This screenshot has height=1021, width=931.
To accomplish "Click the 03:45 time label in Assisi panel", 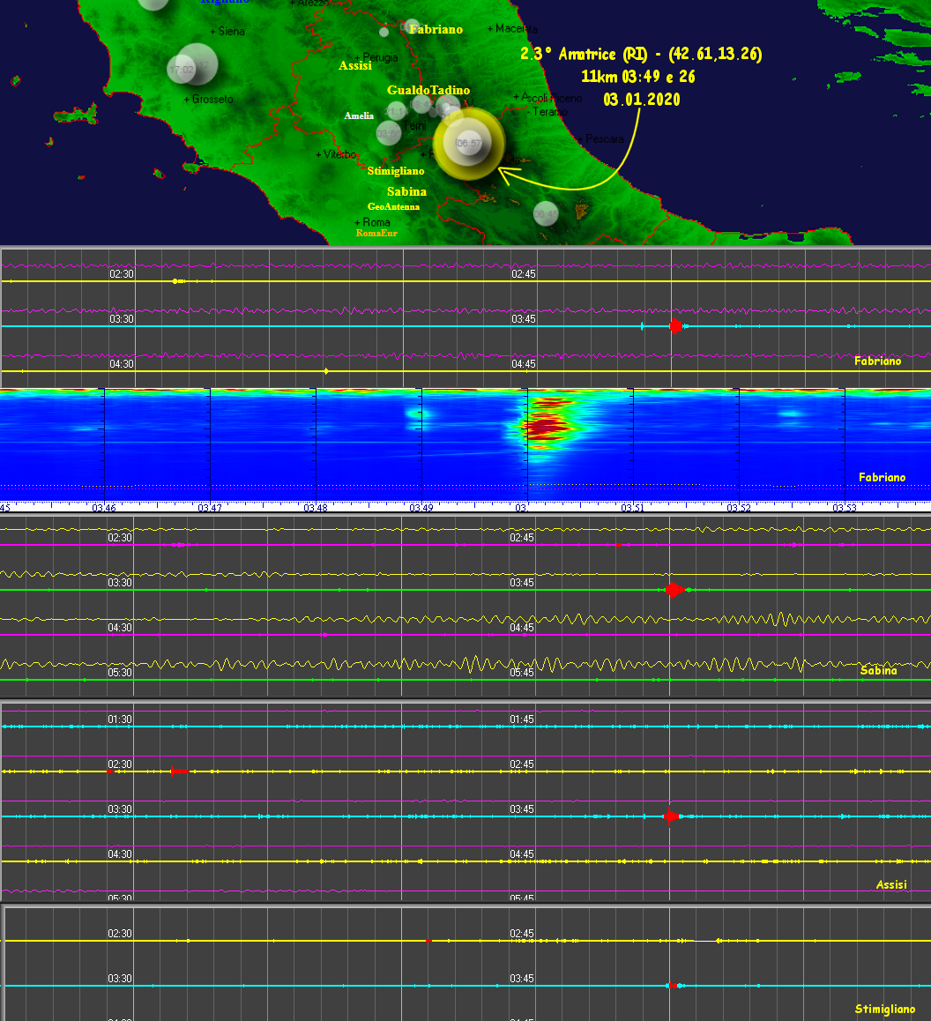I will (523, 809).
